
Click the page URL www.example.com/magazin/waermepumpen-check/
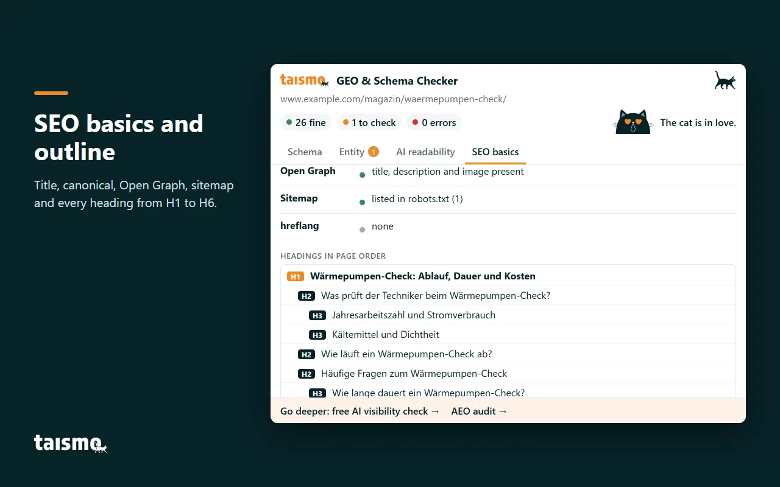click(x=393, y=99)
